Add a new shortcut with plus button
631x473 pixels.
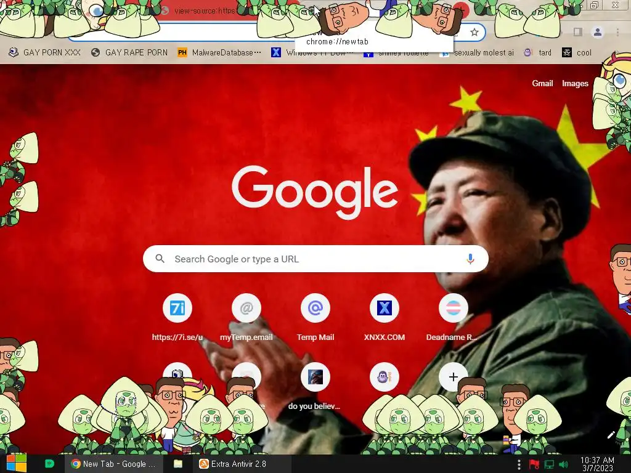pyautogui.click(x=453, y=378)
